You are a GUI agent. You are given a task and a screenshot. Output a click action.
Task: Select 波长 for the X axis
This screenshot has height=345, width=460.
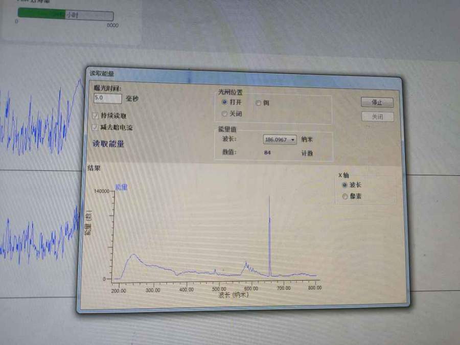click(344, 185)
